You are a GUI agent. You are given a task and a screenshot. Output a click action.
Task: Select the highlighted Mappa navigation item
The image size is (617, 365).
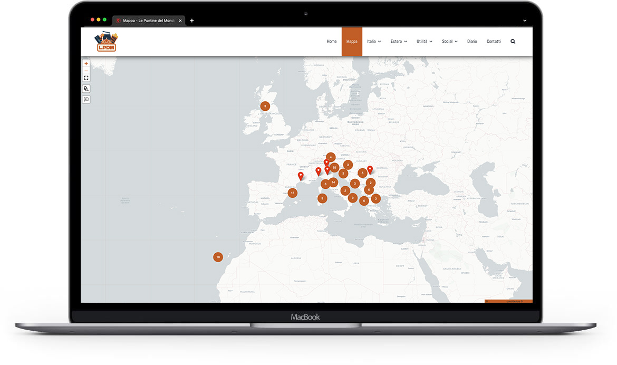(352, 41)
